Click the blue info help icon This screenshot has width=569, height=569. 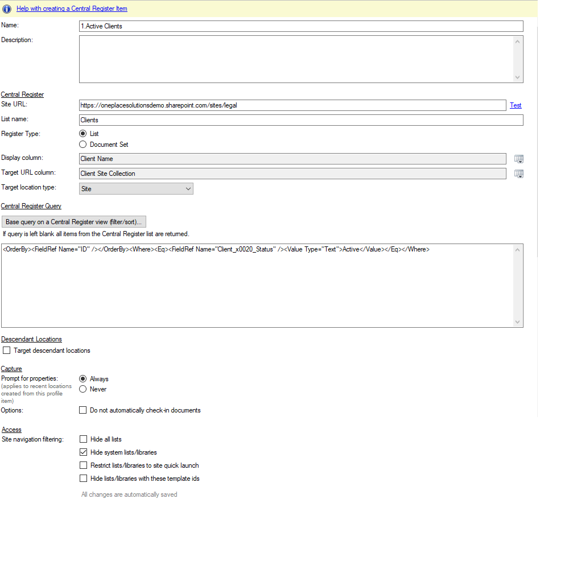point(7,9)
